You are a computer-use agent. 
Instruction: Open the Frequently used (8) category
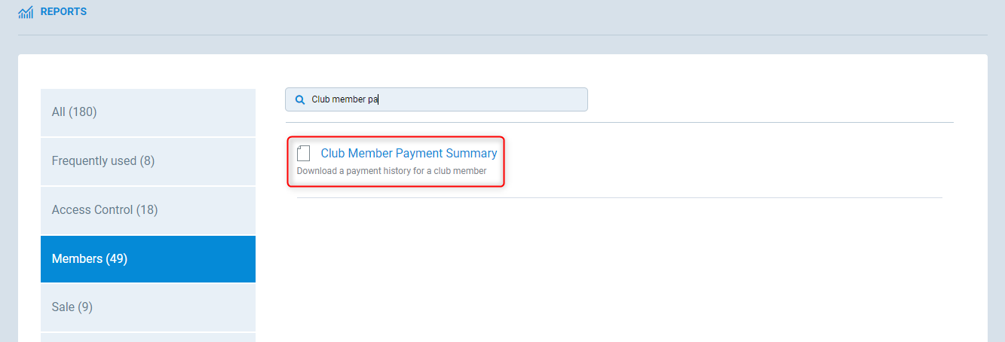148,161
